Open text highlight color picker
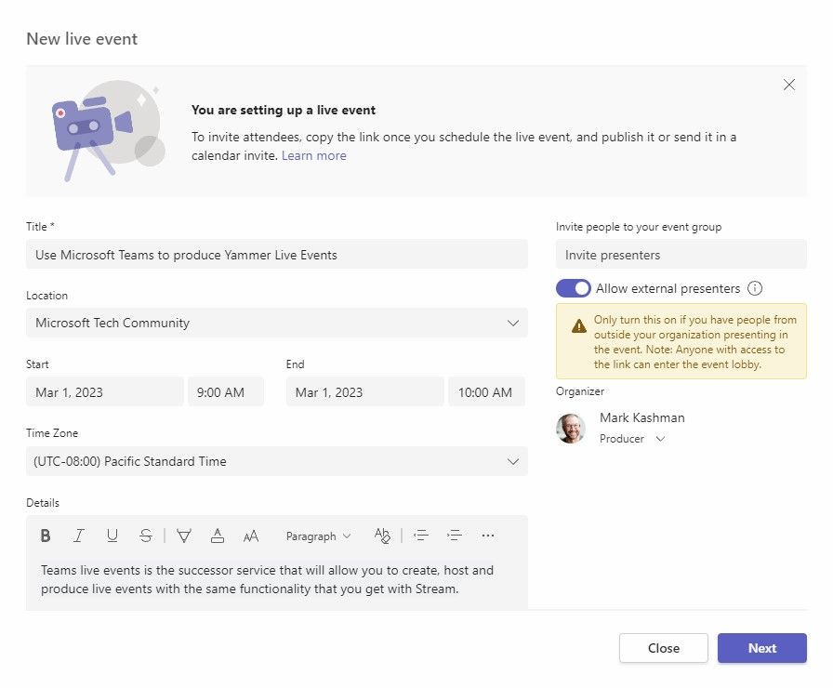The width and height of the screenshot is (833, 688). (184, 536)
